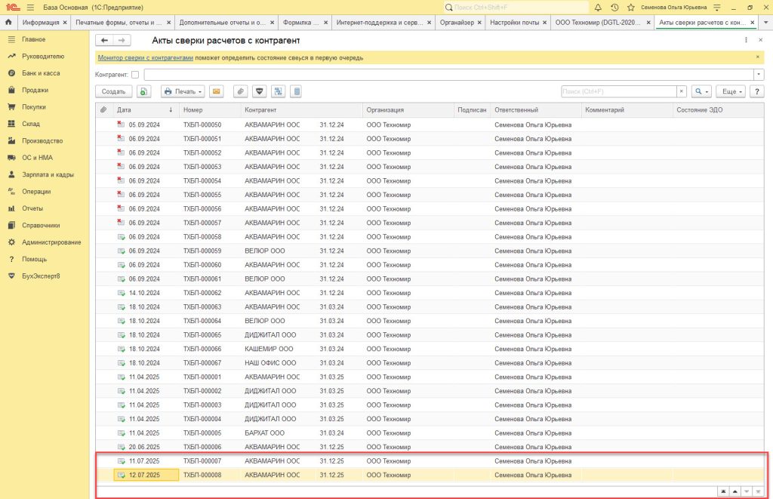Switch to the Настройки почты tab
This screenshot has height=499, width=773.
pos(515,23)
